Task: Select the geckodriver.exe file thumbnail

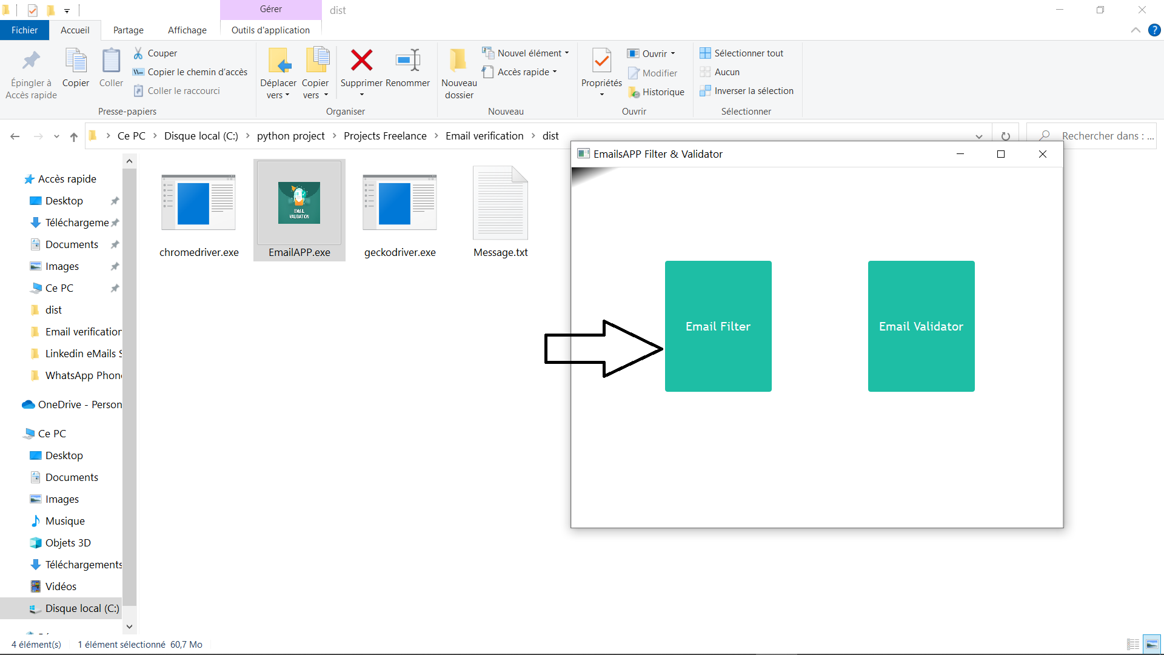Action: (x=400, y=203)
